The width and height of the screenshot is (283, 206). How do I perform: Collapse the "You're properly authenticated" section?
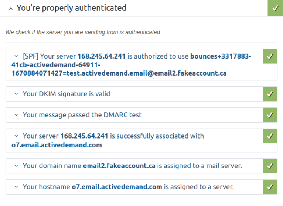point(11,9)
